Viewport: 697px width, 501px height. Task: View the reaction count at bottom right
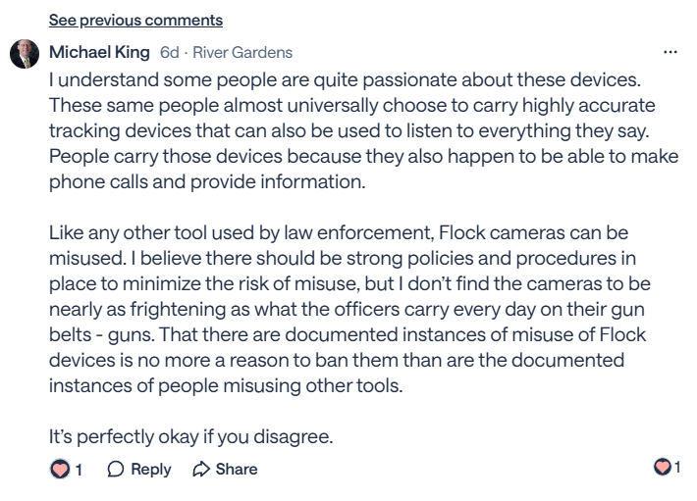point(677,468)
